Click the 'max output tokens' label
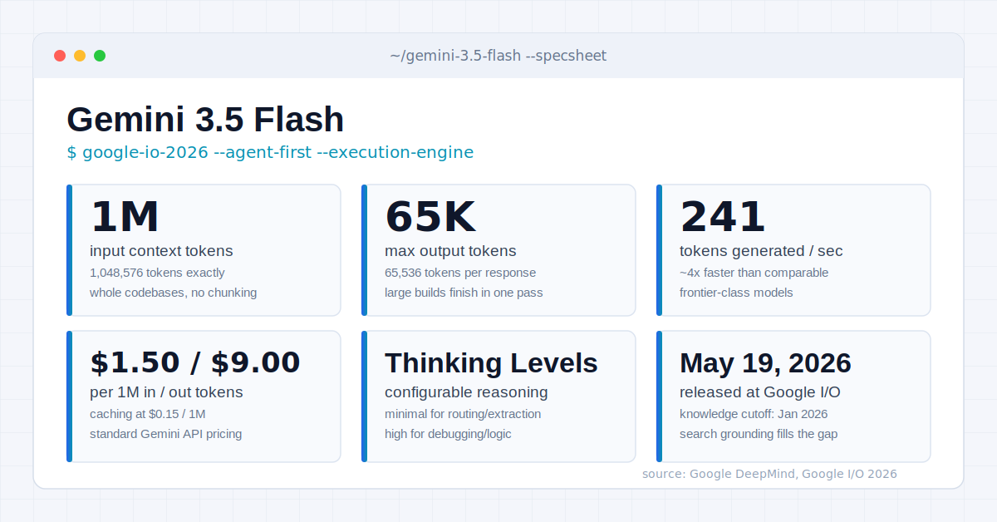The image size is (997, 522). [x=450, y=251]
